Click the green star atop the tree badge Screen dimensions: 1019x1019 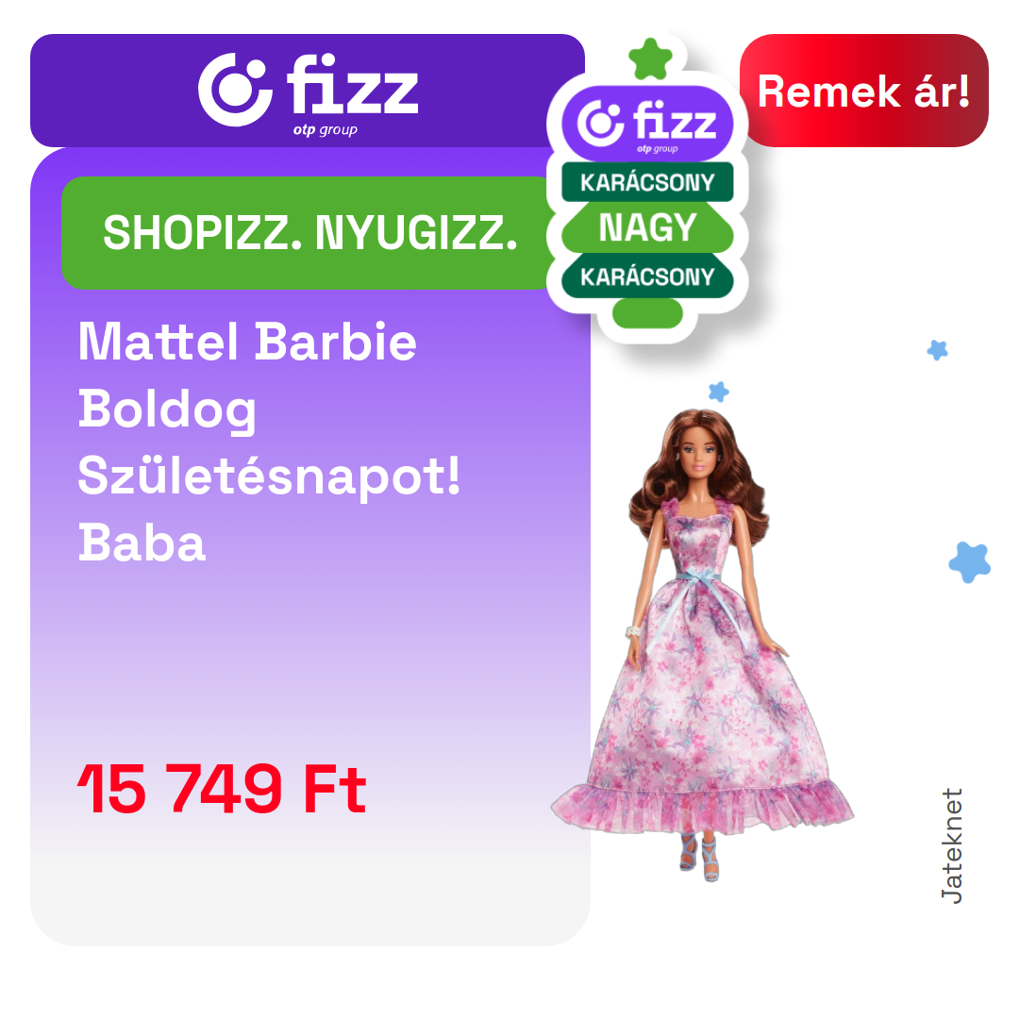(x=650, y=58)
